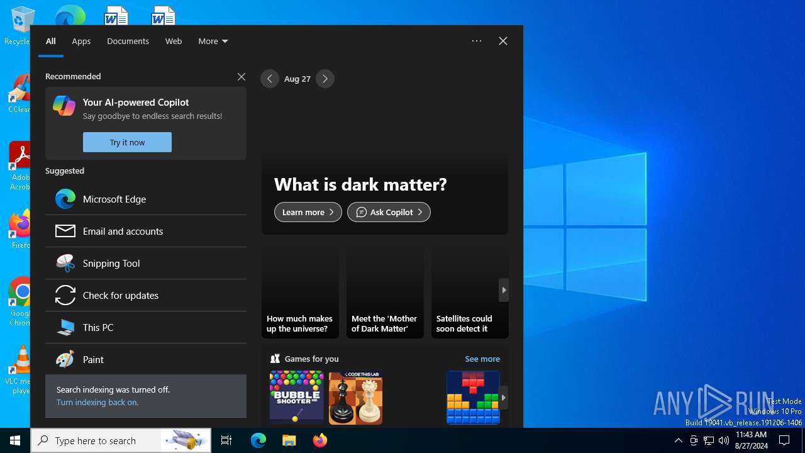Click What is dark matter headline
The image size is (805, 453).
point(360,184)
